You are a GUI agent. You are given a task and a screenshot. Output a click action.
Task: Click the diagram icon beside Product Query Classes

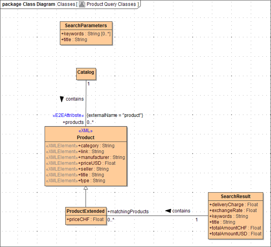[x=82, y=4]
